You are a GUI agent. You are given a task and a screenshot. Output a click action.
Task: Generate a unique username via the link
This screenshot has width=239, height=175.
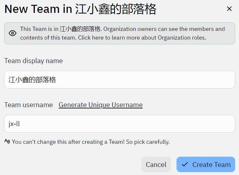[100, 105]
